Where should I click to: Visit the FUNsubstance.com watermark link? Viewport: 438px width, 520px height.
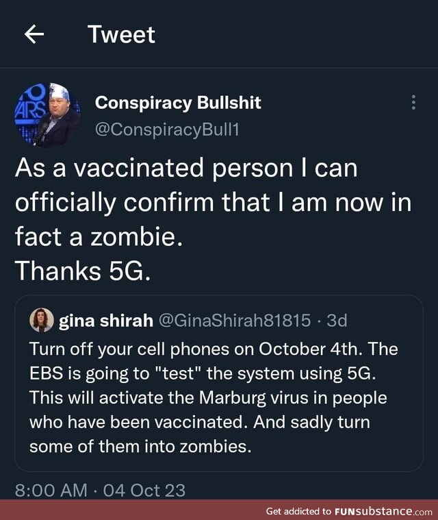click(374, 511)
